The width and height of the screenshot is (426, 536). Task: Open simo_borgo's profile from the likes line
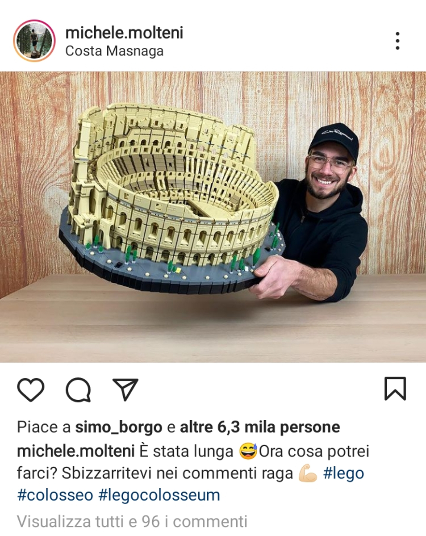point(119,427)
